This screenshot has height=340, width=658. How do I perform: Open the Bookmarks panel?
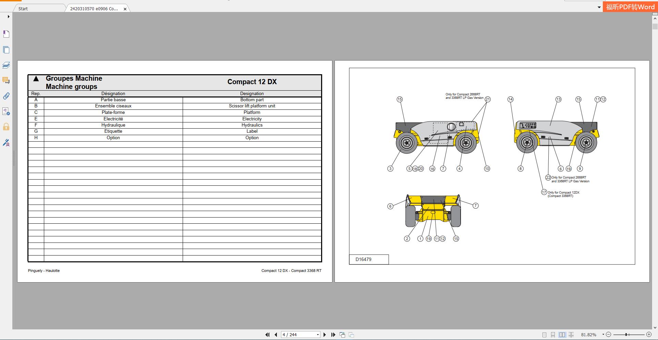(6, 34)
